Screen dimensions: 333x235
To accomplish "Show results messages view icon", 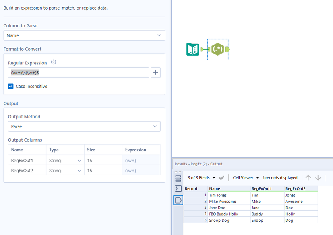I will pyautogui.click(x=178, y=179).
